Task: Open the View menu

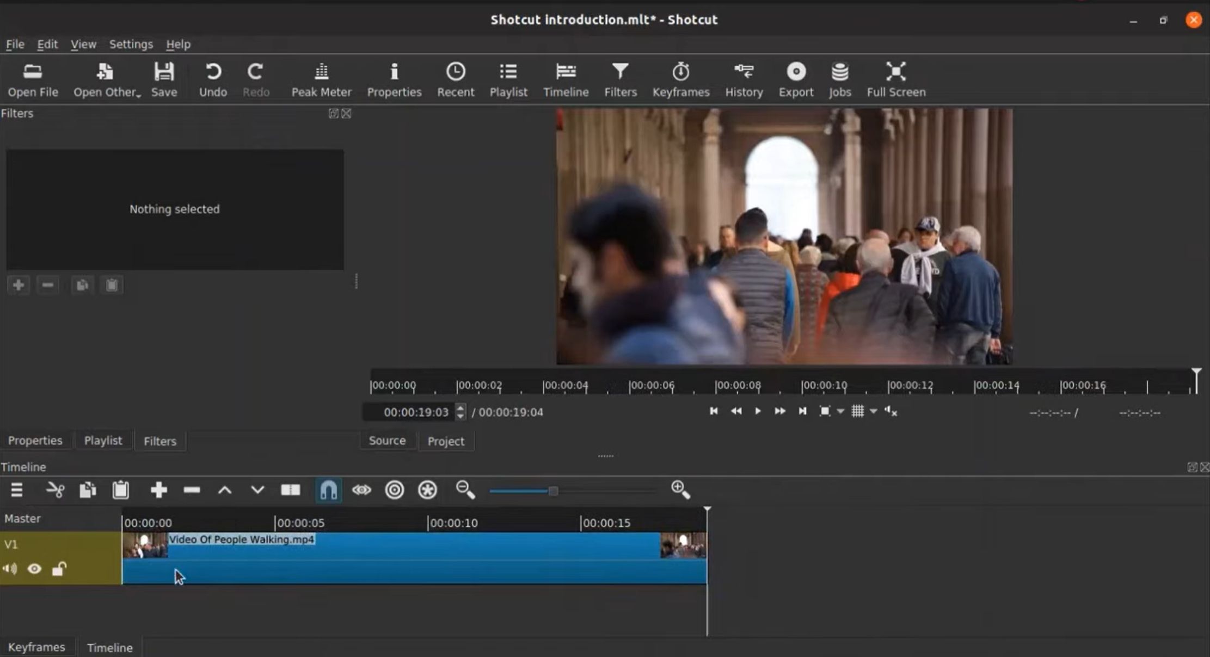Action: pos(83,43)
